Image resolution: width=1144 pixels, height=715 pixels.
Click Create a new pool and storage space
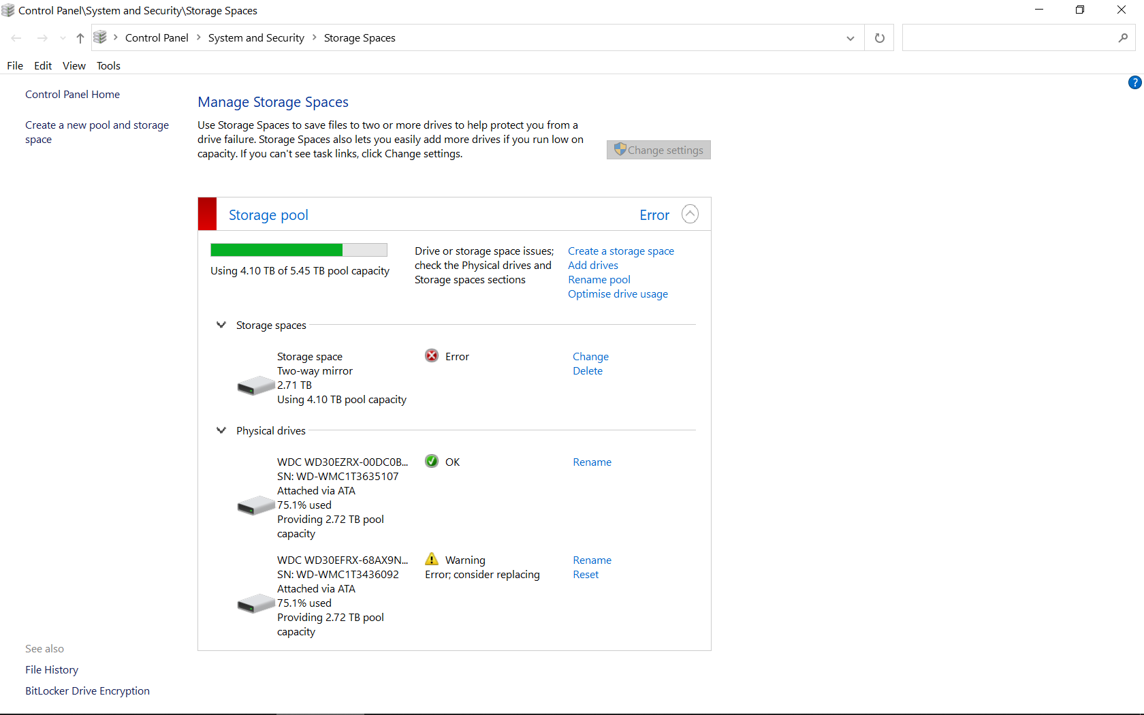pos(97,132)
